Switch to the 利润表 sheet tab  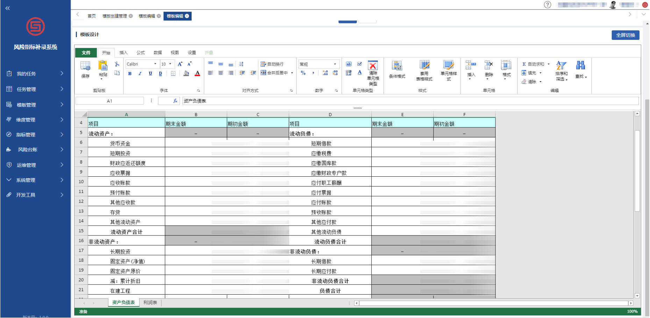(150, 303)
